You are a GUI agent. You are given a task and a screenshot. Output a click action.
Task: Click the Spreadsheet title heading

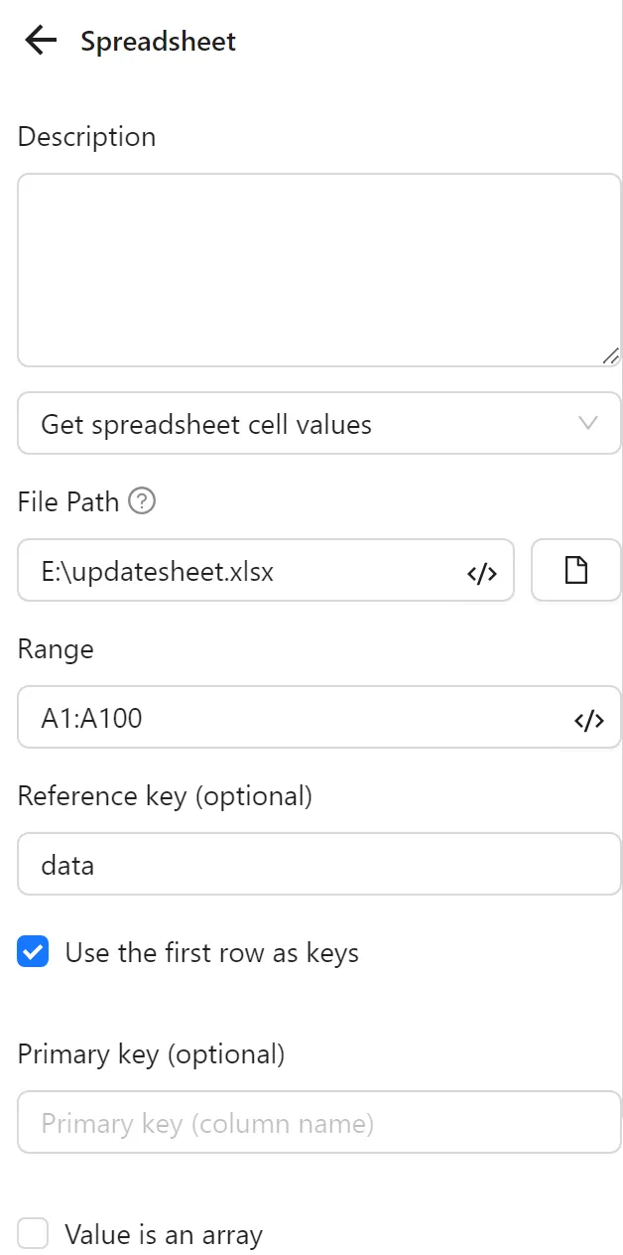(158, 41)
